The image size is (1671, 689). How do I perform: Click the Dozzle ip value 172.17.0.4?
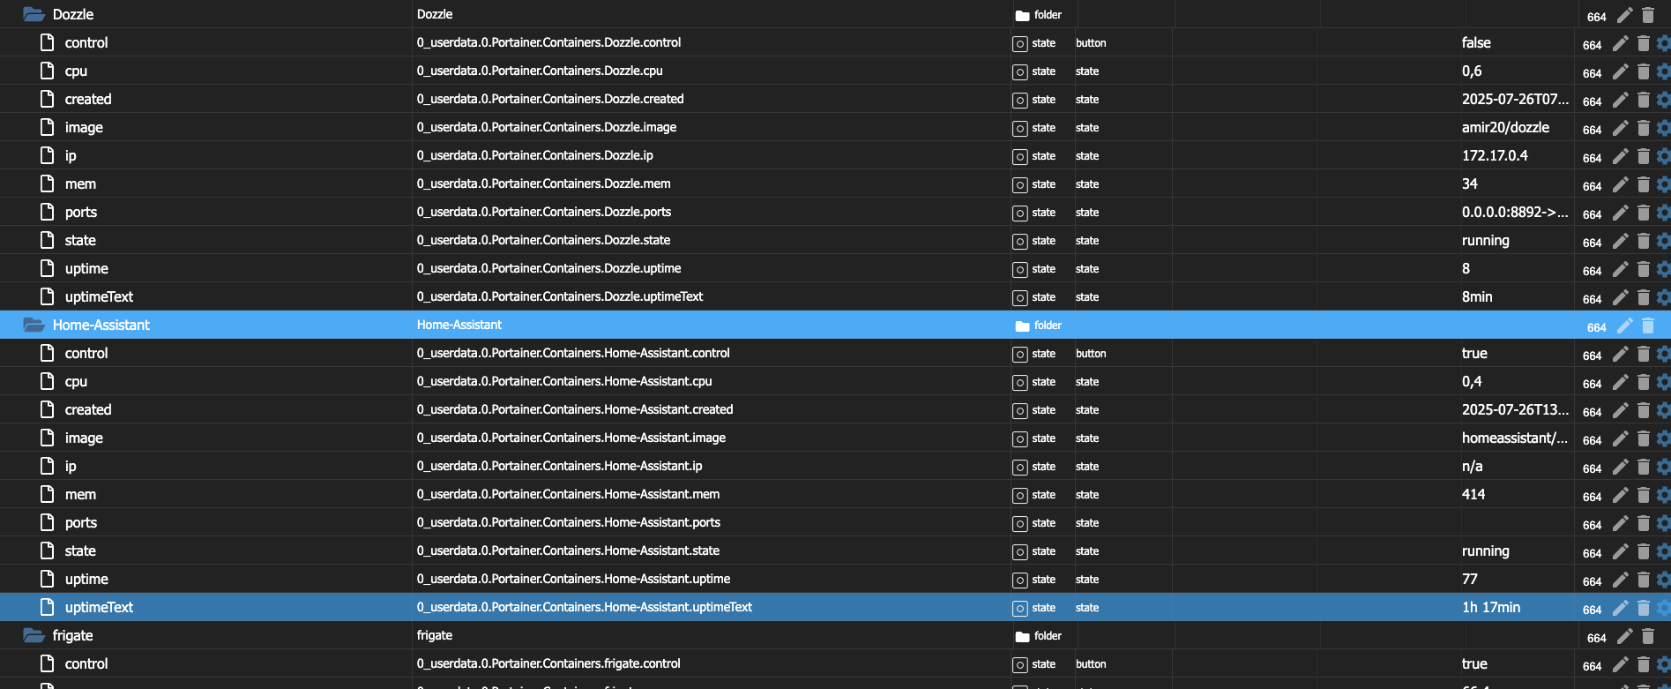click(1495, 156)
